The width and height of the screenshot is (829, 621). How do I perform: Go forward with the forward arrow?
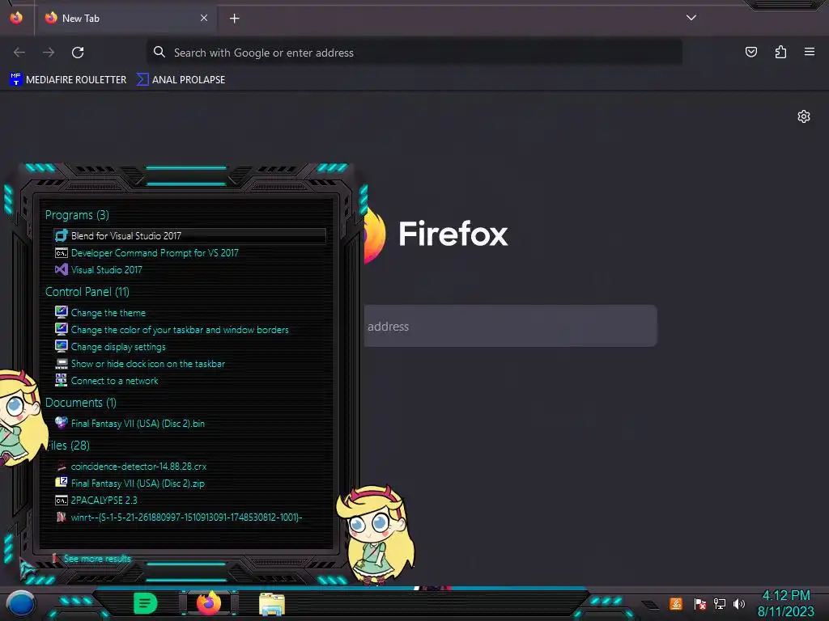(49, 53)
